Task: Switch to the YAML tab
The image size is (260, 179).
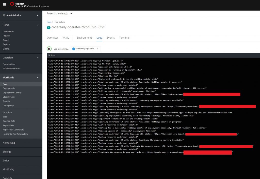Action: point(66,38)
